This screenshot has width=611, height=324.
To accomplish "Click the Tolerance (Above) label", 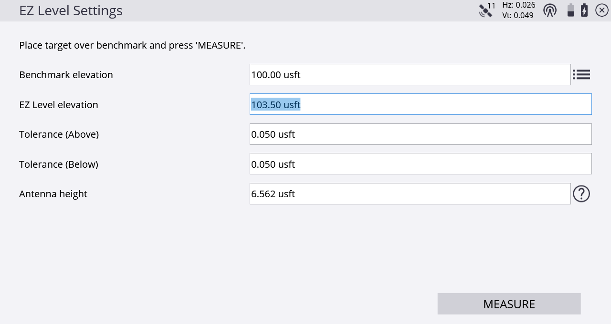I will 59,134.
